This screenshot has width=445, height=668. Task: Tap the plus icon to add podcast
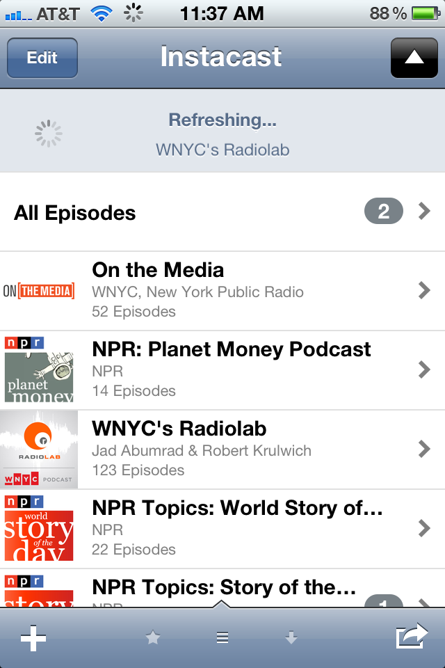coord(33,638)
